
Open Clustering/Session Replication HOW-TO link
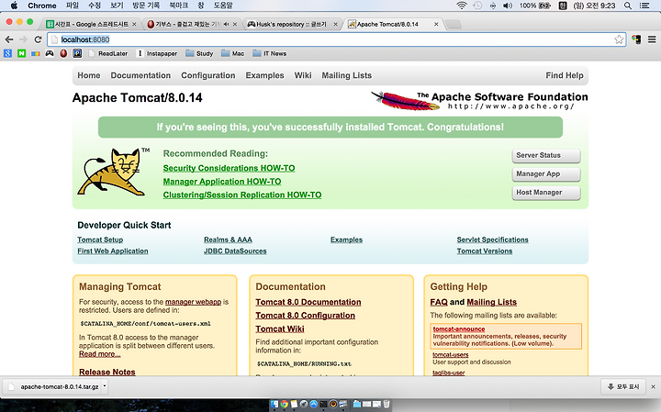click(242, 195)
